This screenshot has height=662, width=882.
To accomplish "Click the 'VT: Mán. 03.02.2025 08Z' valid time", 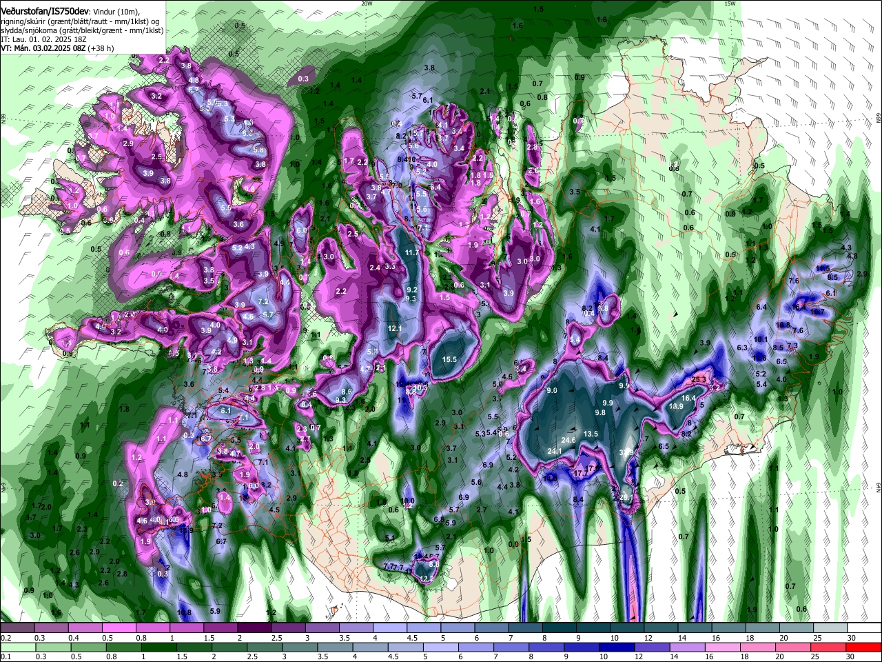I will [42, 48].
